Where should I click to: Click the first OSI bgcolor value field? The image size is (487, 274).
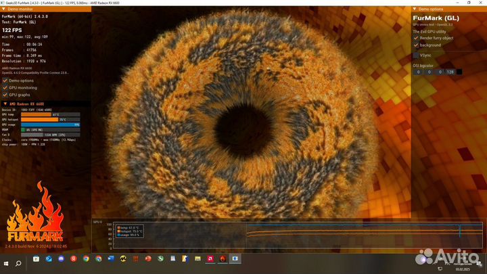click(x=419, y=71)
